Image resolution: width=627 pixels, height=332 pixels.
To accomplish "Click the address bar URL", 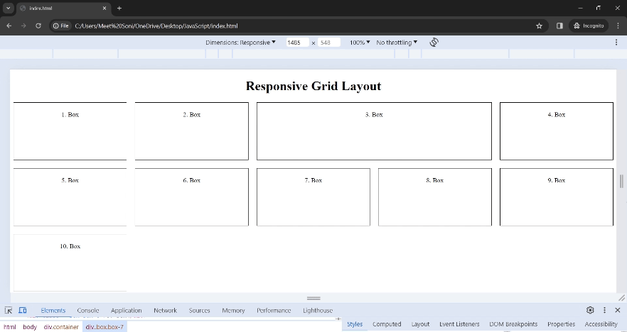I will coord(156,26).
